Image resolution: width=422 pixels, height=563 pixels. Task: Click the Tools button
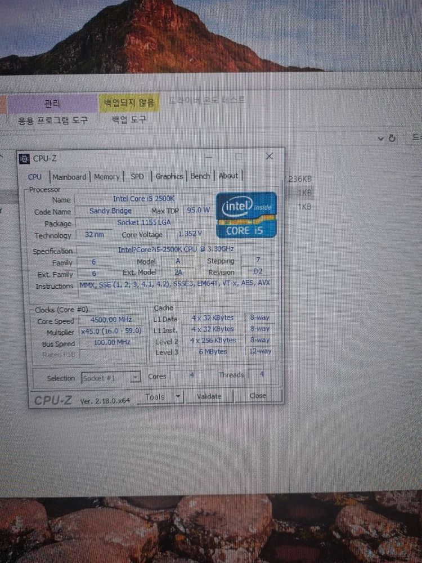[155, 397]
